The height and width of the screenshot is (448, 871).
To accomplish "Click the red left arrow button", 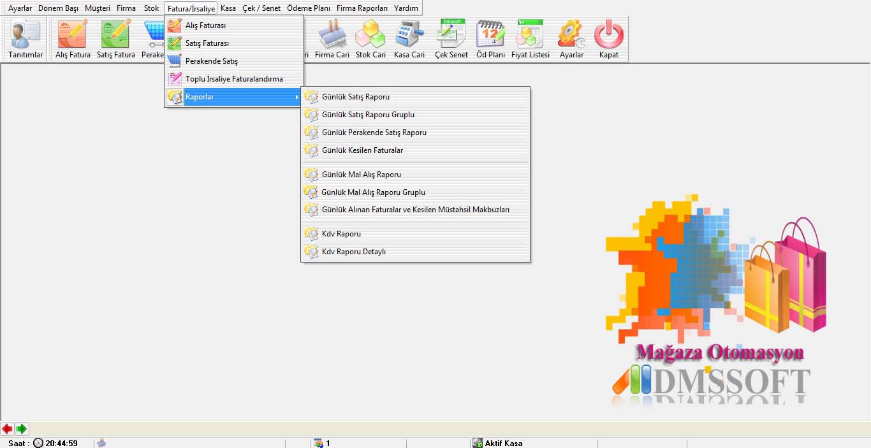I will click(x=8, y=429).
